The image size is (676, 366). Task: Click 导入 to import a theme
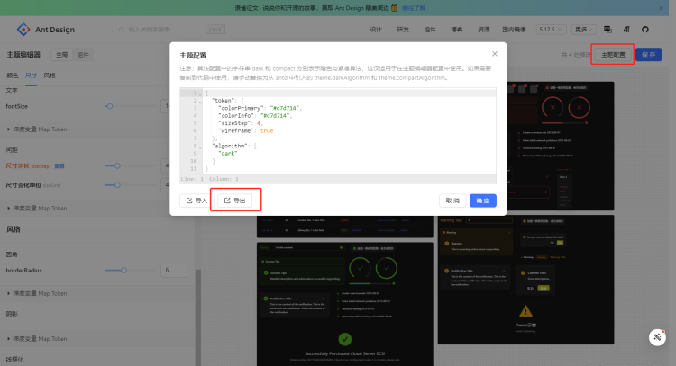click(196, 201)
